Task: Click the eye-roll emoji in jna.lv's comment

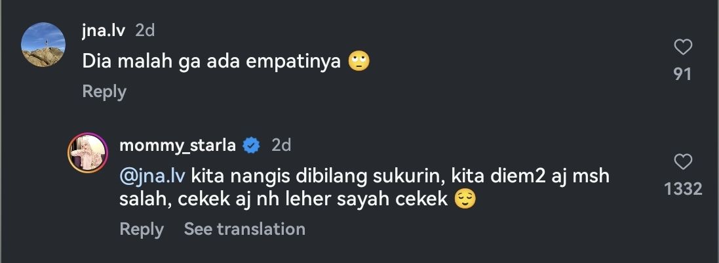Action: 359,62
